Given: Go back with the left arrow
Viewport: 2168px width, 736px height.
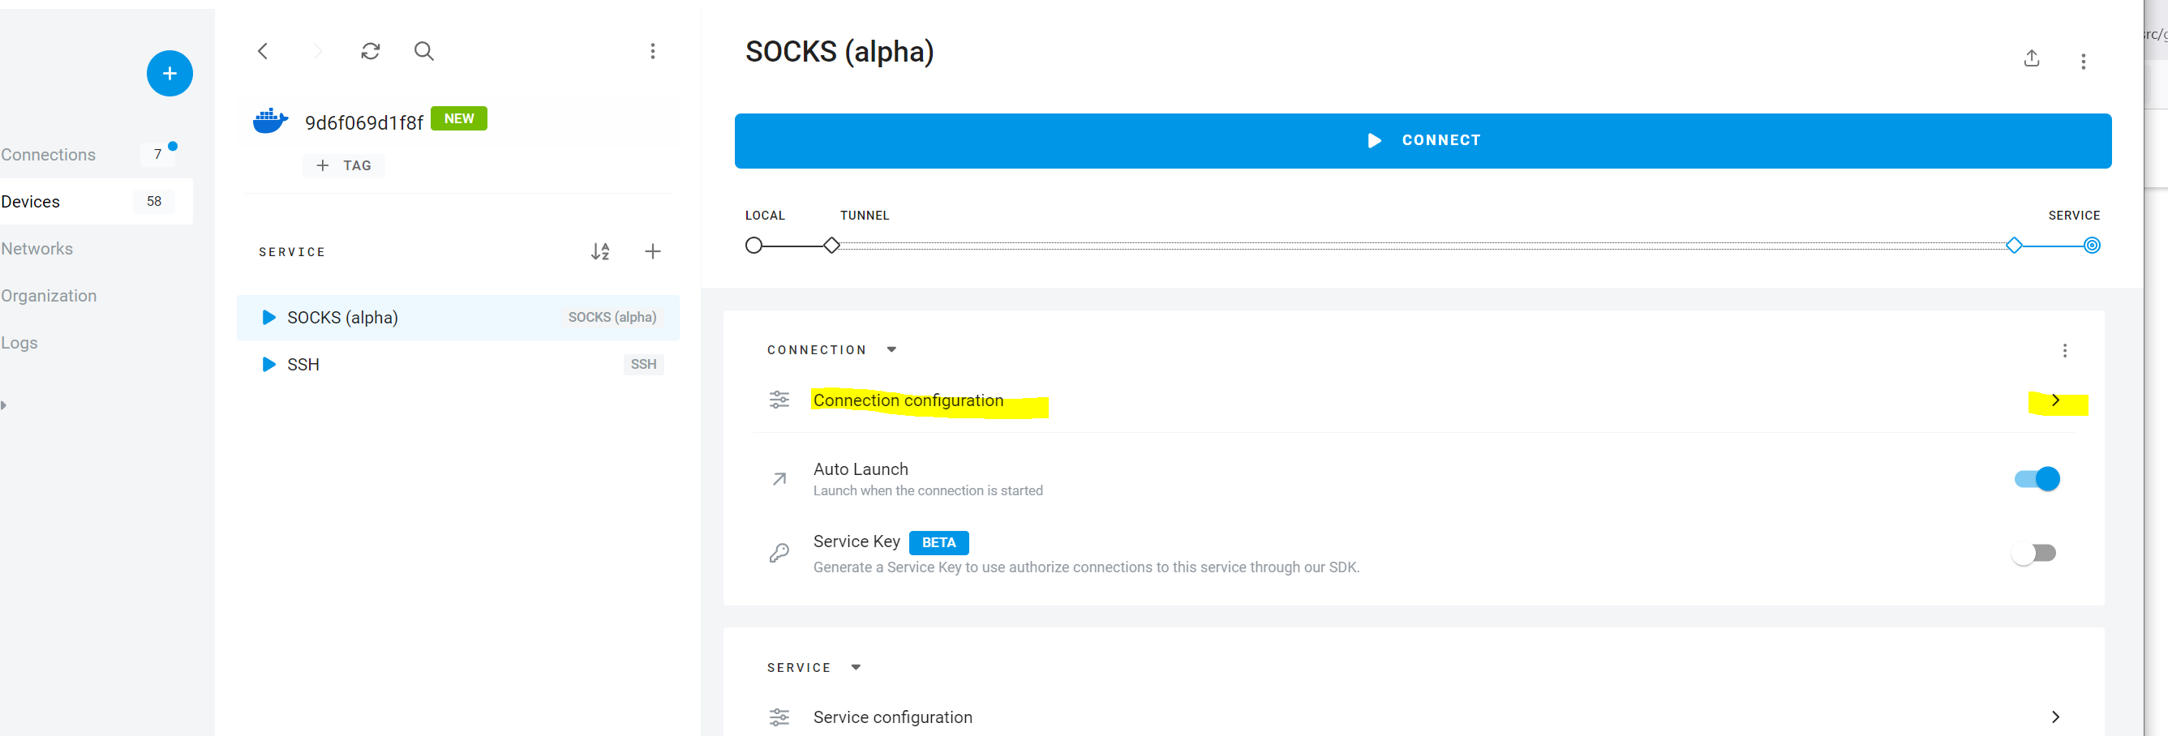Looking at the screenshot, I should tap(263, 51).
